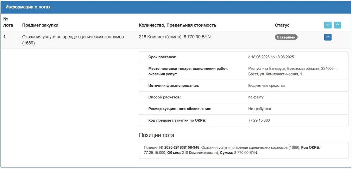Click the "Завершен" status badge
The image size is (352, 169).
[x=286, y=37]
